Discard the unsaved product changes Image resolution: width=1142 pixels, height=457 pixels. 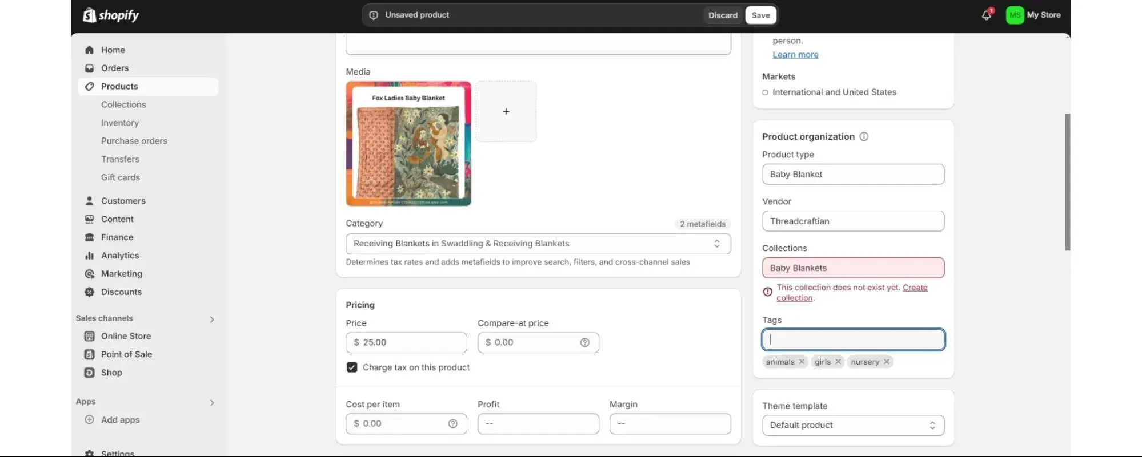pos(723,15)
